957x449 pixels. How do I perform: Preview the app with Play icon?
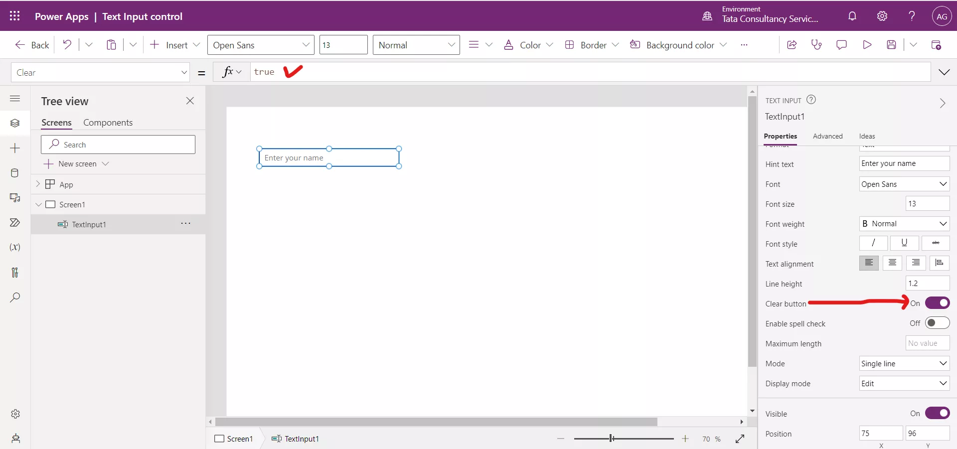pos(867,45)
